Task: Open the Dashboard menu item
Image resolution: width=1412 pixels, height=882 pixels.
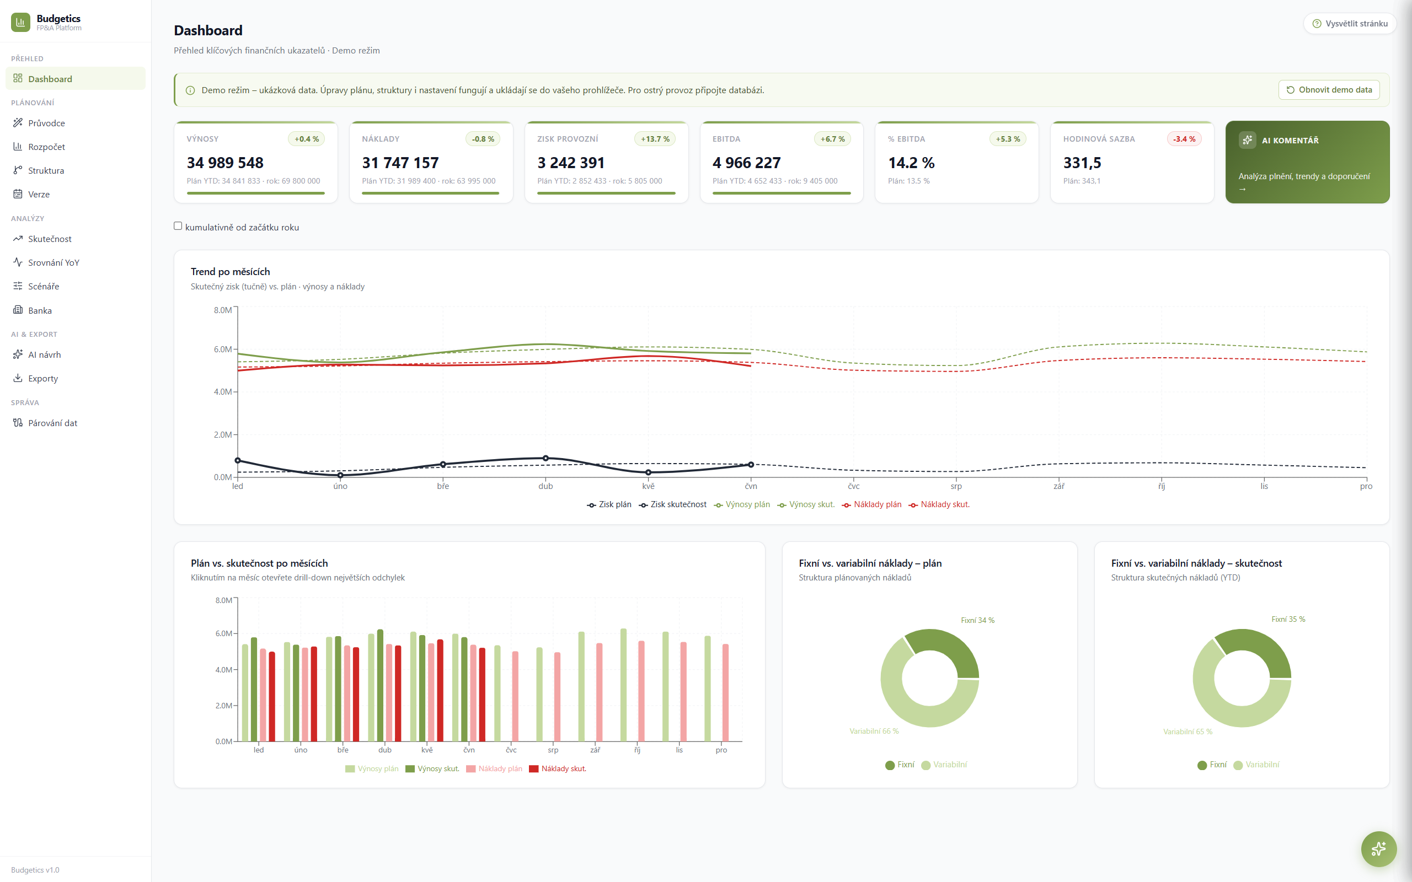Action: 75,78
